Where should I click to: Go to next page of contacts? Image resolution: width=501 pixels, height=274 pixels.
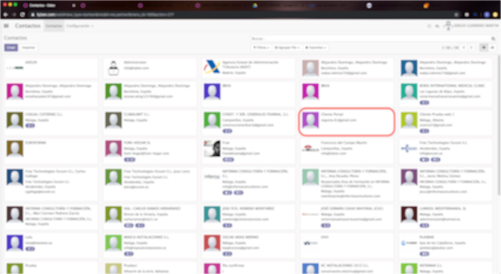tap(471, 48)
